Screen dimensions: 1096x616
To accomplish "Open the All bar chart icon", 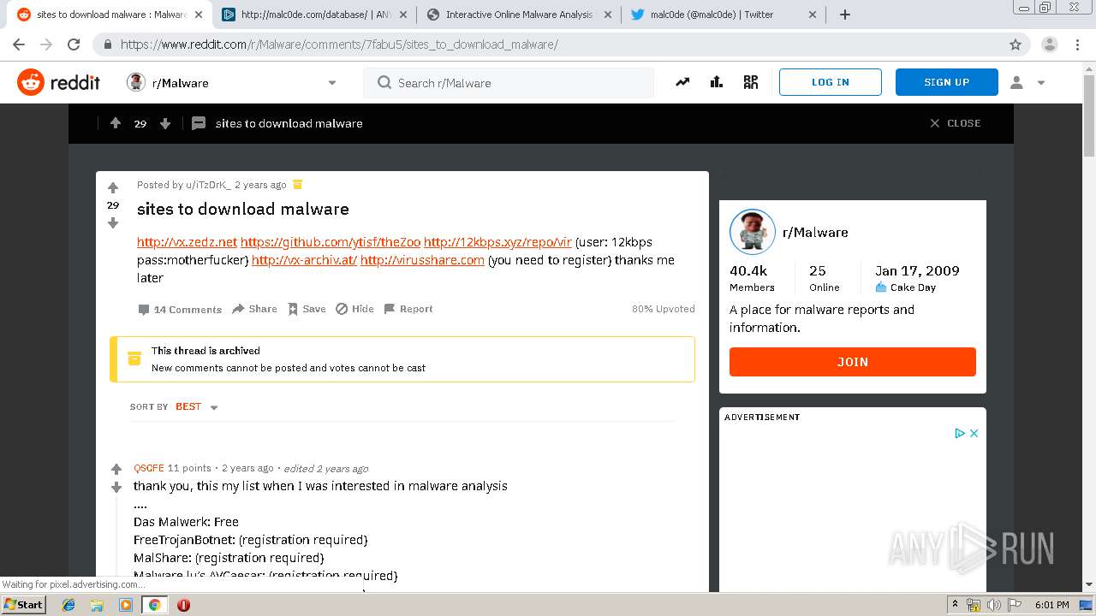I will click(x=717, y=82).
